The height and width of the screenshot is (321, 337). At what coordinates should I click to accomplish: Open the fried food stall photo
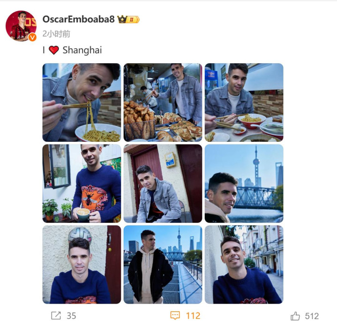click(163, 102)
